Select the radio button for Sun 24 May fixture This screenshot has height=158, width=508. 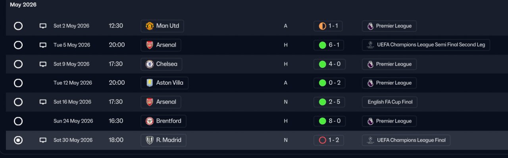(x=18, y=121)
